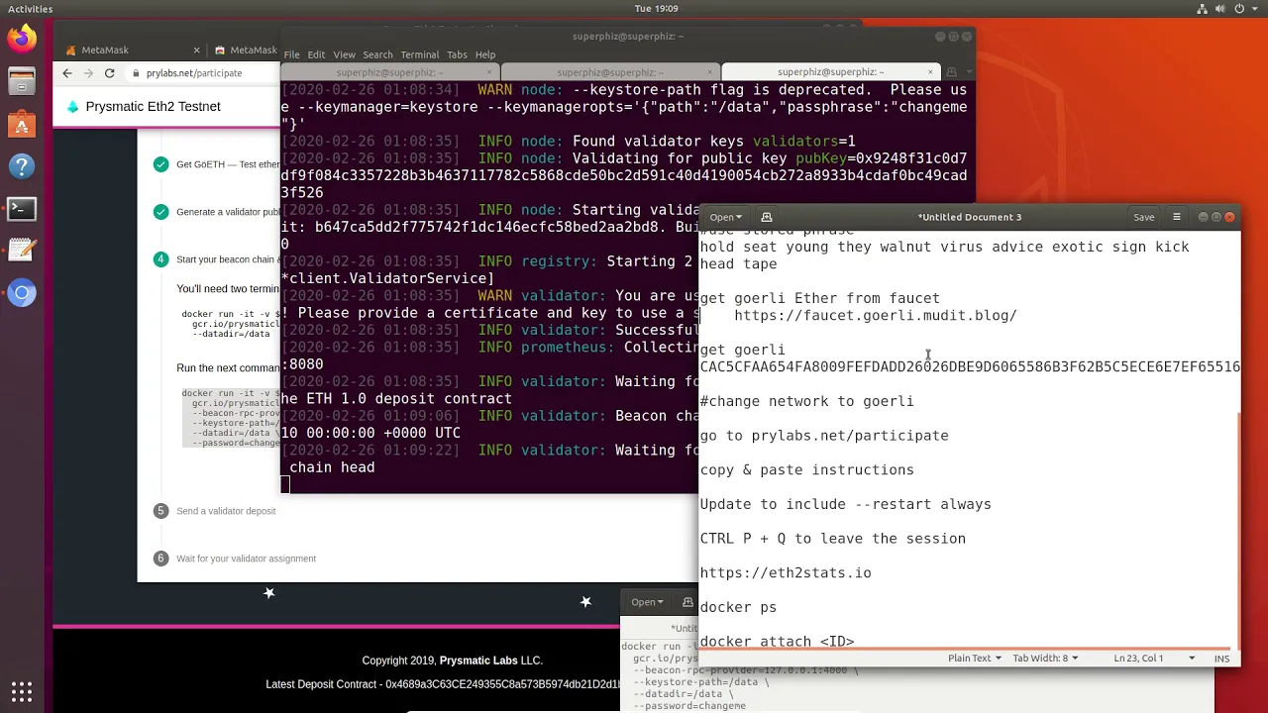
Task: Click the https://eth2stats.io line
Action: pyautogui.click(x=786, y=573)
